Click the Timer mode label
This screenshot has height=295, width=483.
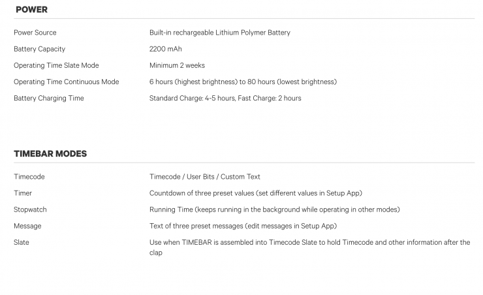23,193
